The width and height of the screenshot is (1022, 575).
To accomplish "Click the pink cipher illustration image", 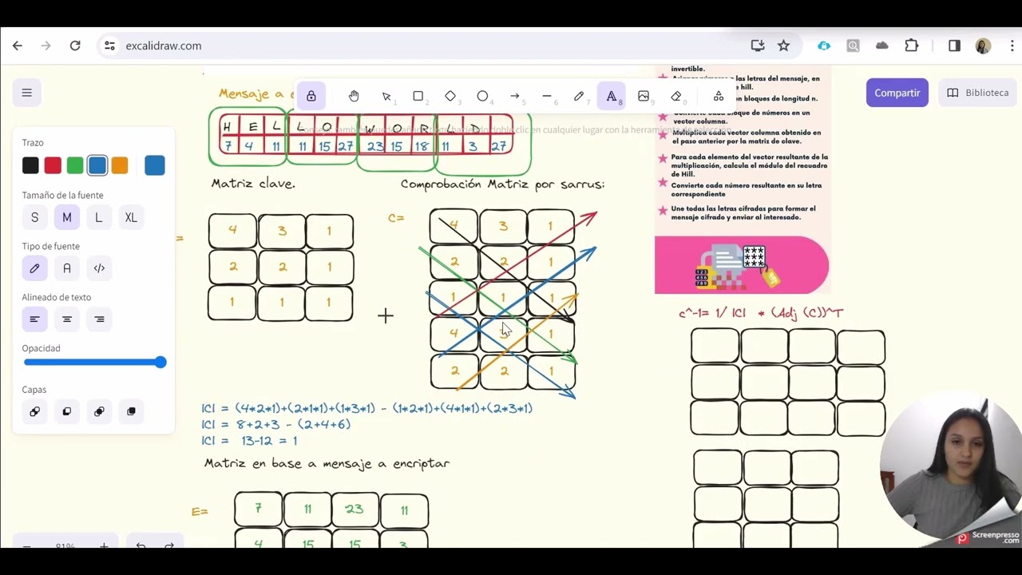I will (x=742, y=265).
